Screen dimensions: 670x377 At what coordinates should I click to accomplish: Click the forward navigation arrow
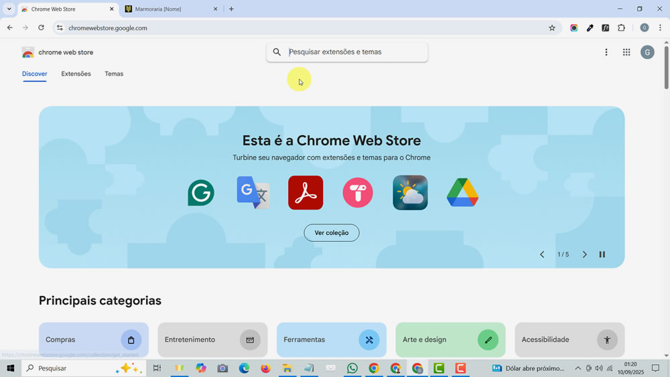pyautogui.click(x=25, y=27)
